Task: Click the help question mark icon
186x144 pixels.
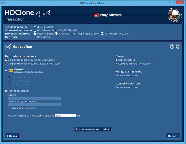Action: tap(172, 47)
